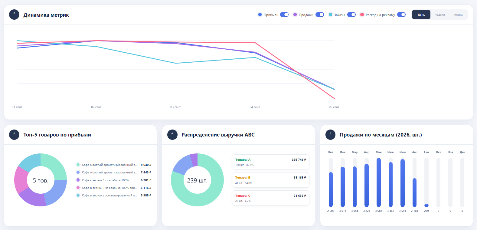The width and height of the screenshot is (477, 230).
Task: Switch to the Неделя period tab
Action: click(x=439, y=15)
